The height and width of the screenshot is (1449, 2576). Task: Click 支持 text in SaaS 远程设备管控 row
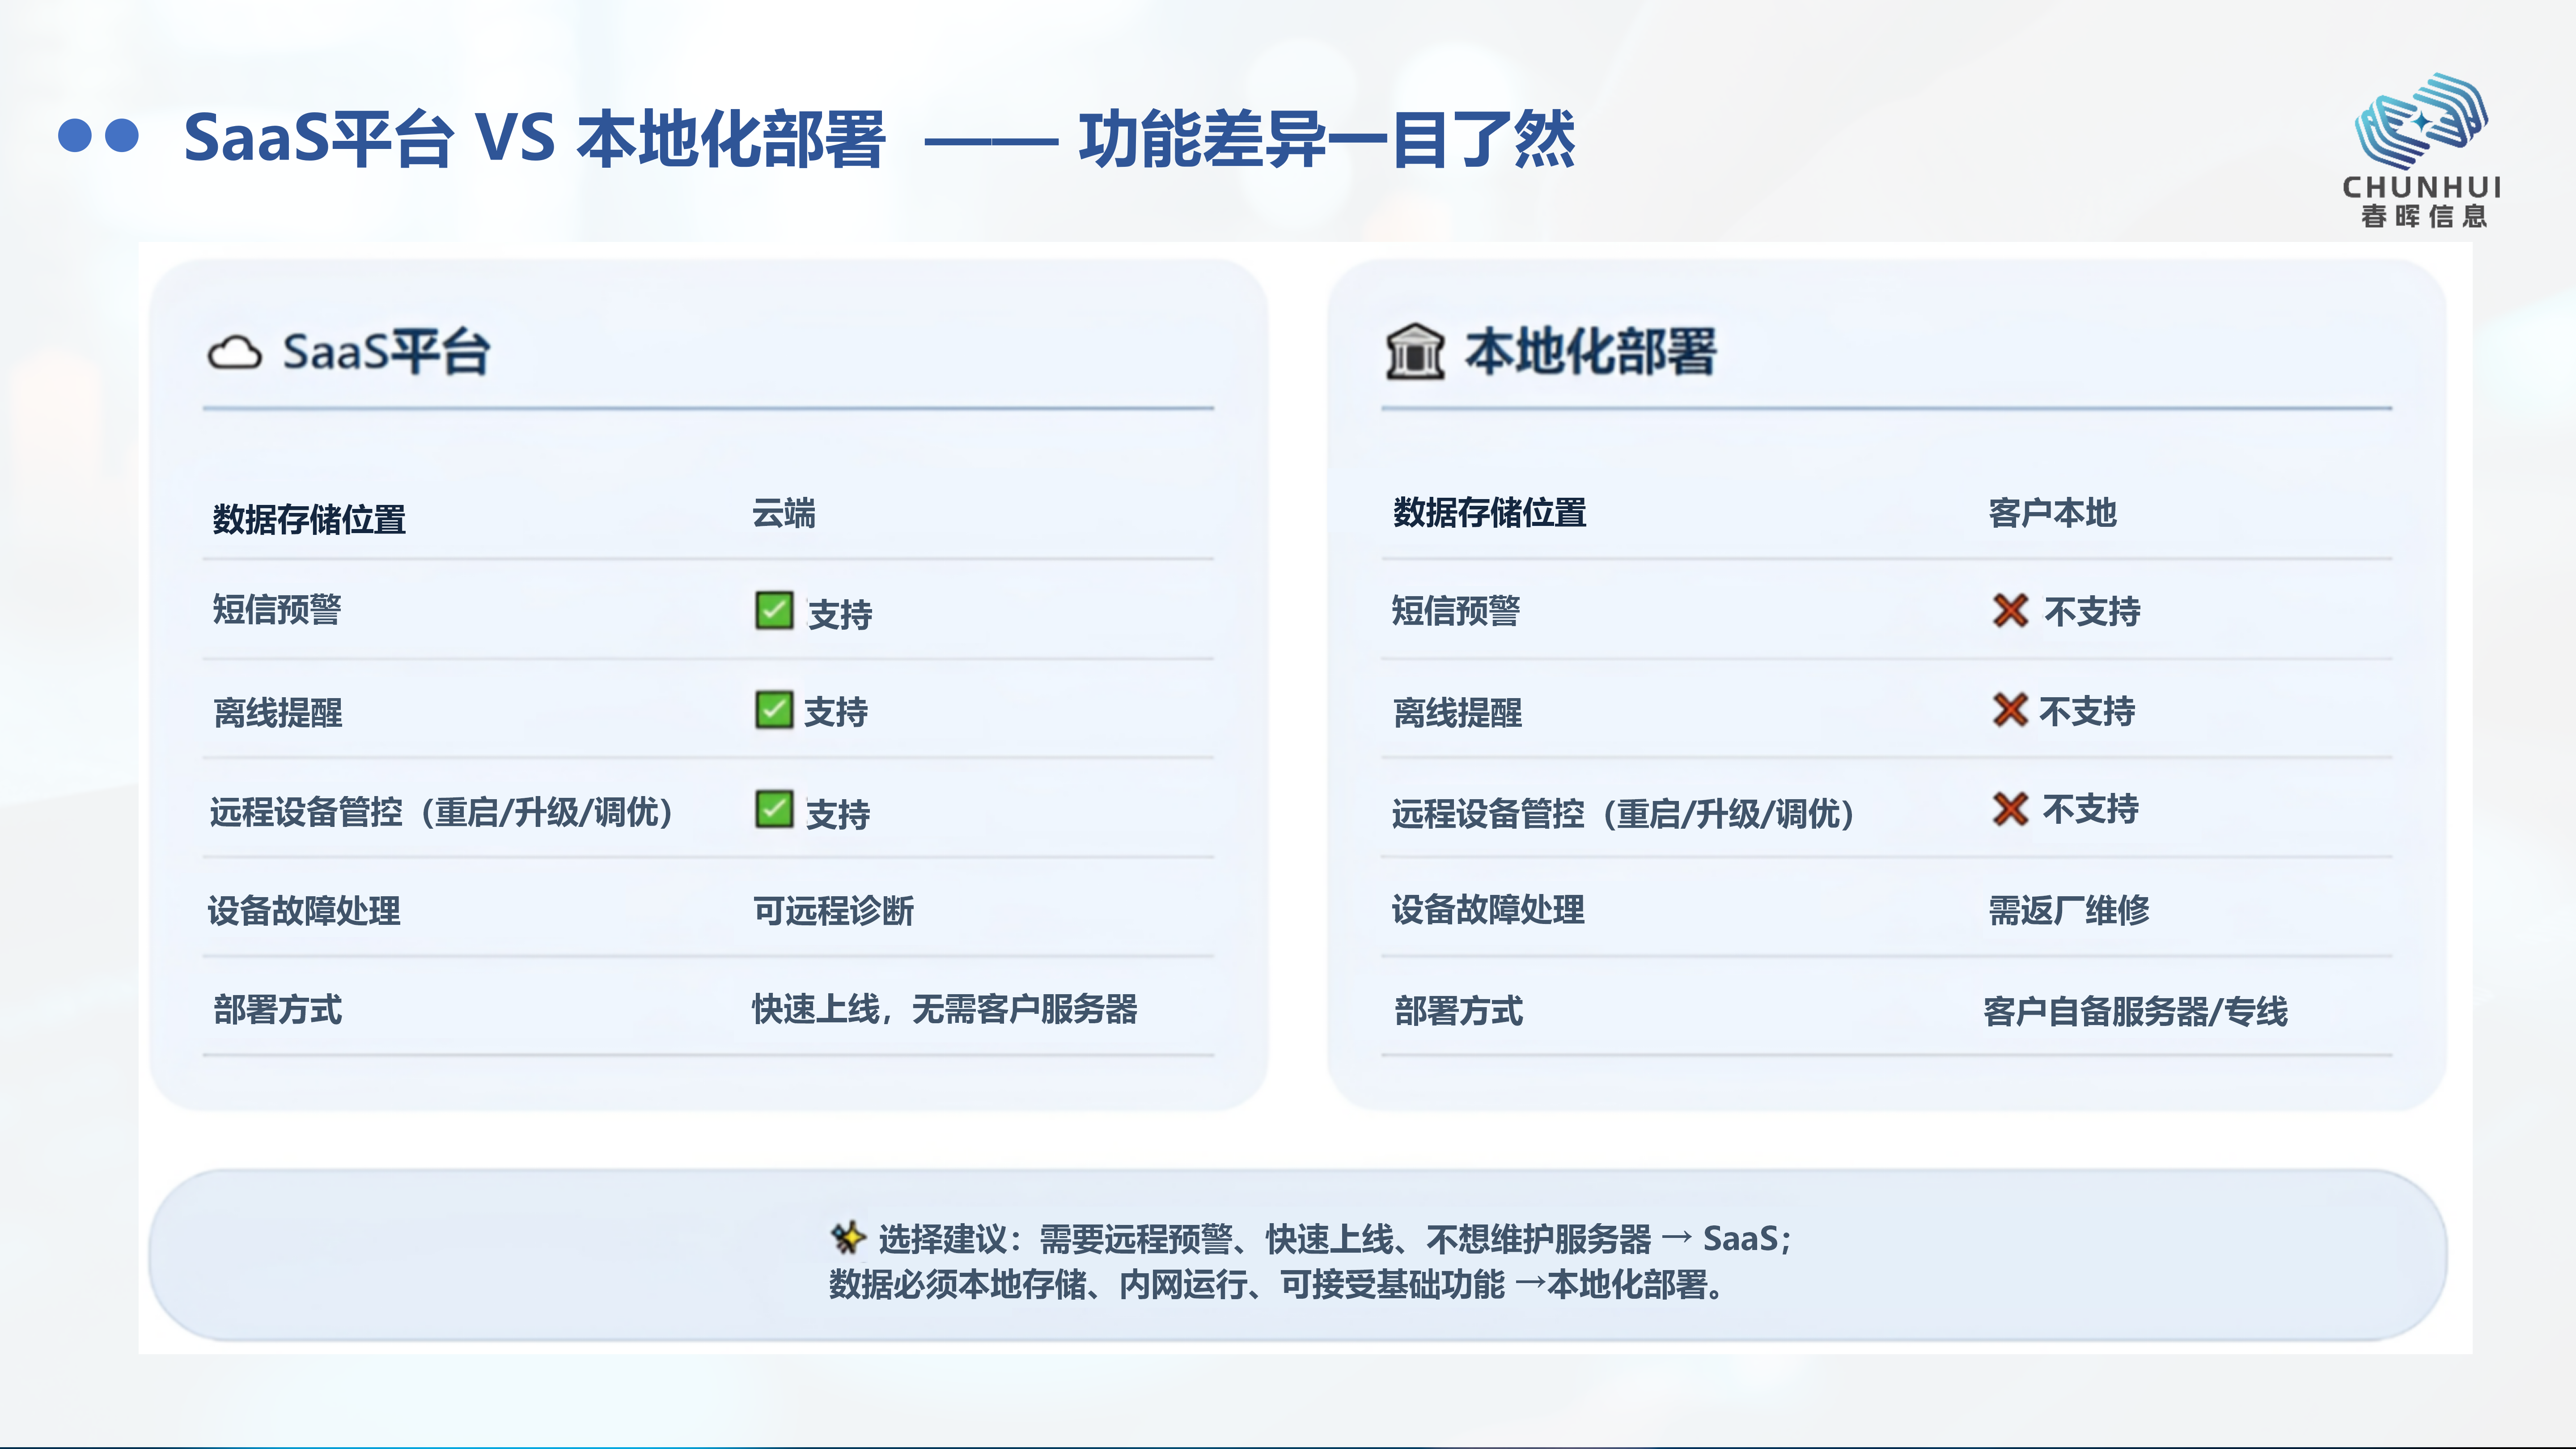click(x=838, y=814)
